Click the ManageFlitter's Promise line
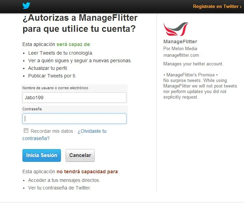 pos(191,75)
